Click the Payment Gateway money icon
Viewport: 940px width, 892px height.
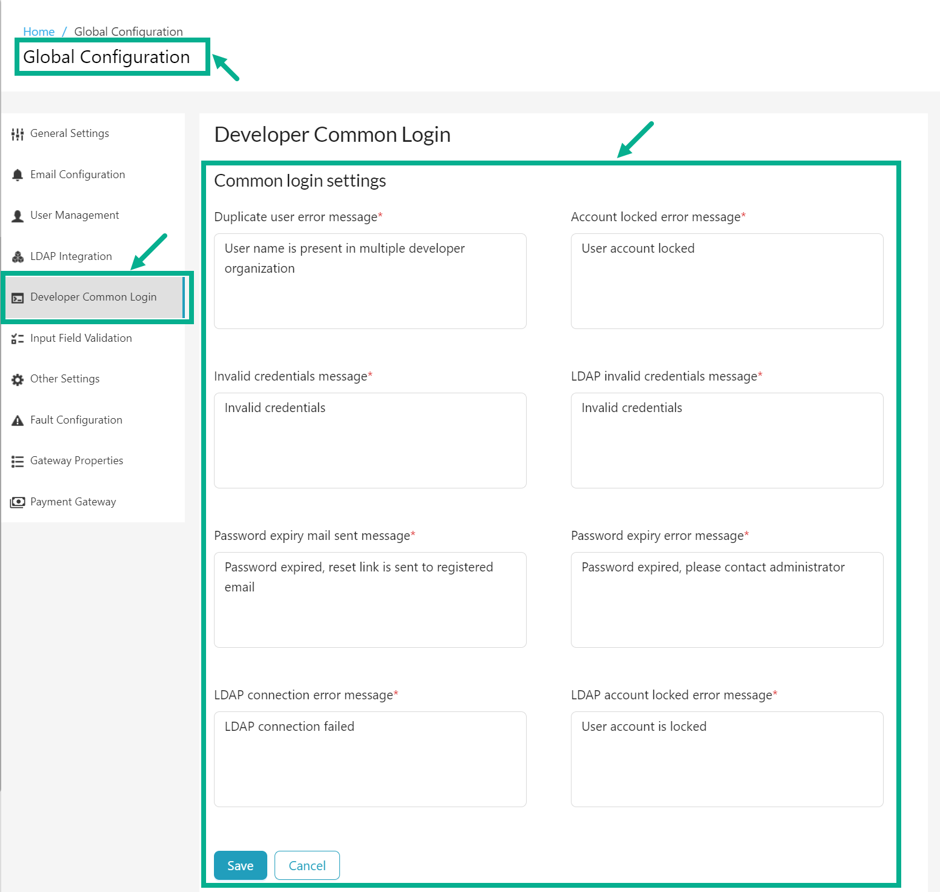point(18,502)
